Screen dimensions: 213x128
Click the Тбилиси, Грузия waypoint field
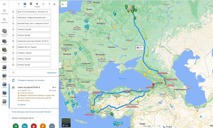(34, 29)
